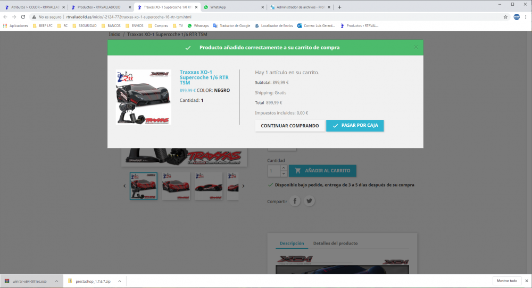Screen dimensions: 532x288
Task: Click the No es seguro warning icon
Action: coord(34,17)
